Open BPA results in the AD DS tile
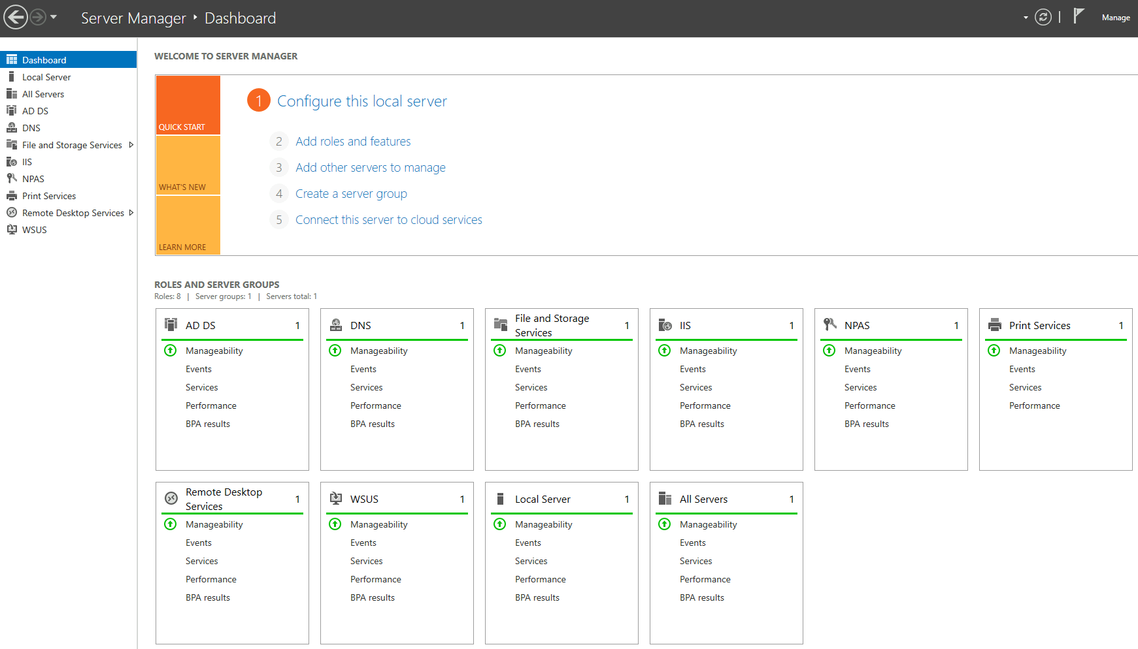Screen dimensions: 1138x649 coord(208,424)
